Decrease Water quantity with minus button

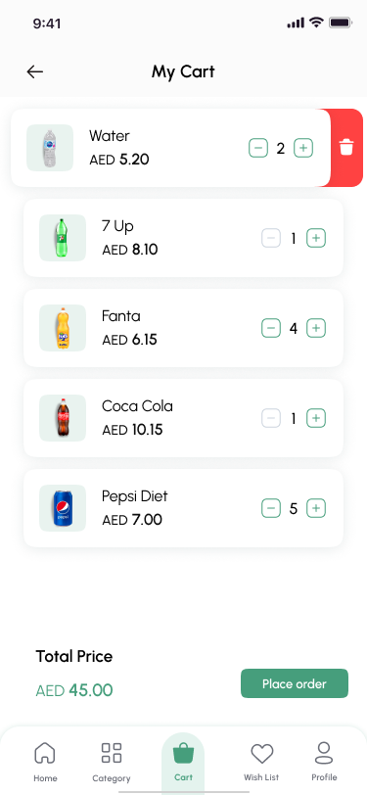258,148
